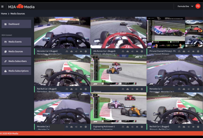Mute audio on Pit Lane Channel card
The width and height of the screenshot is (203, 138).
[189, 51]
